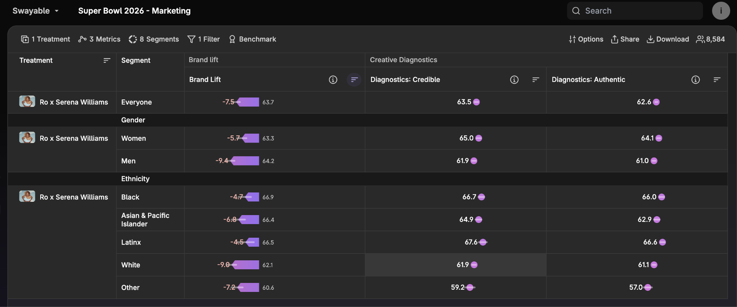The width and height of the screenshot is (737, 307).
Task: Open the user profile avatar
Action: tap(720, 11)
